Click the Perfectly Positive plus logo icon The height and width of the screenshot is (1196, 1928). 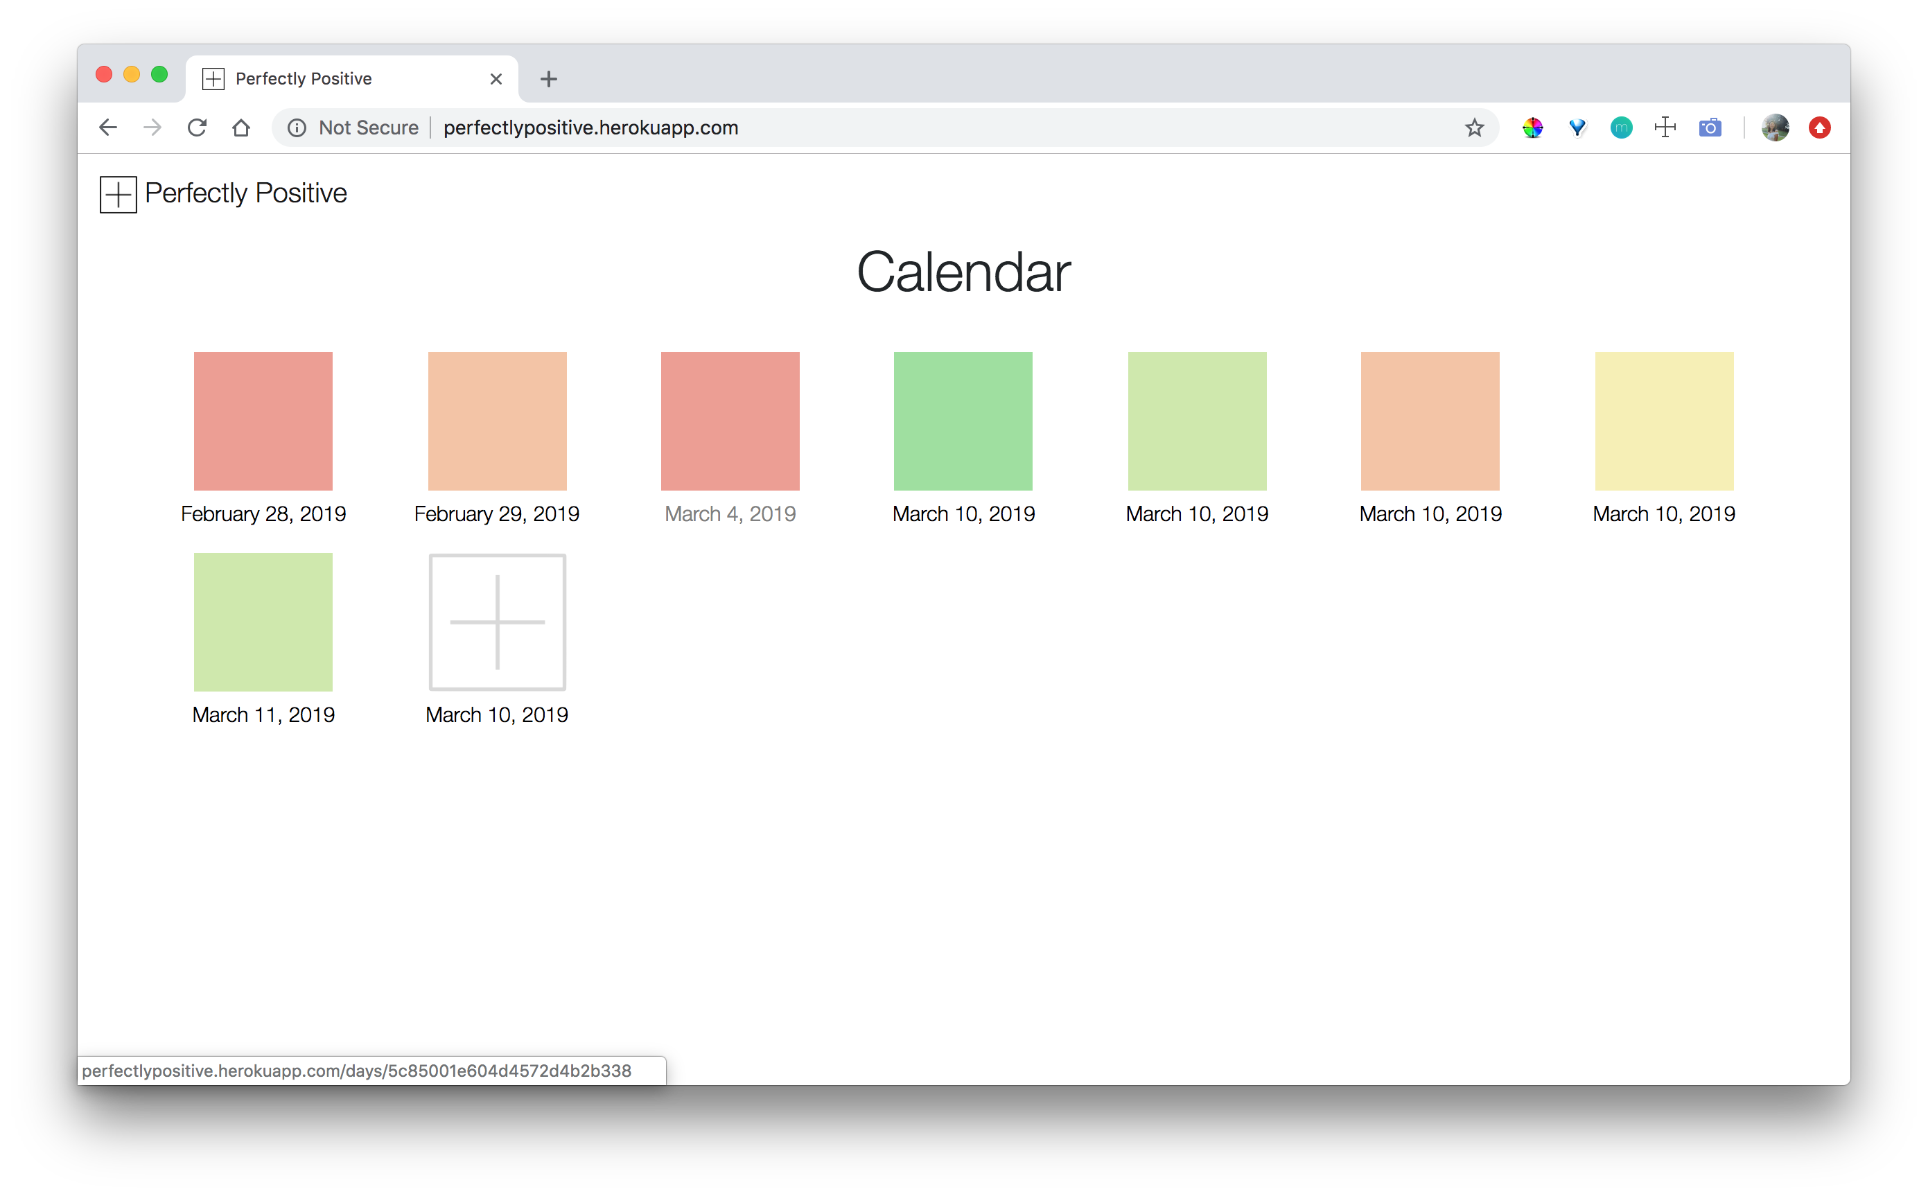tap(118, 195)
